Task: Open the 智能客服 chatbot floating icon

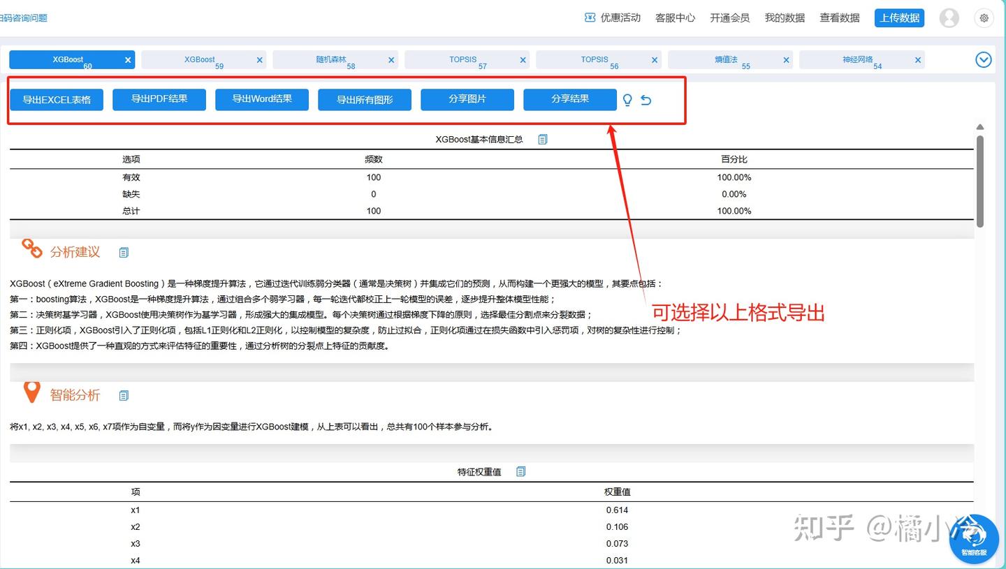Action: (973, 538)
